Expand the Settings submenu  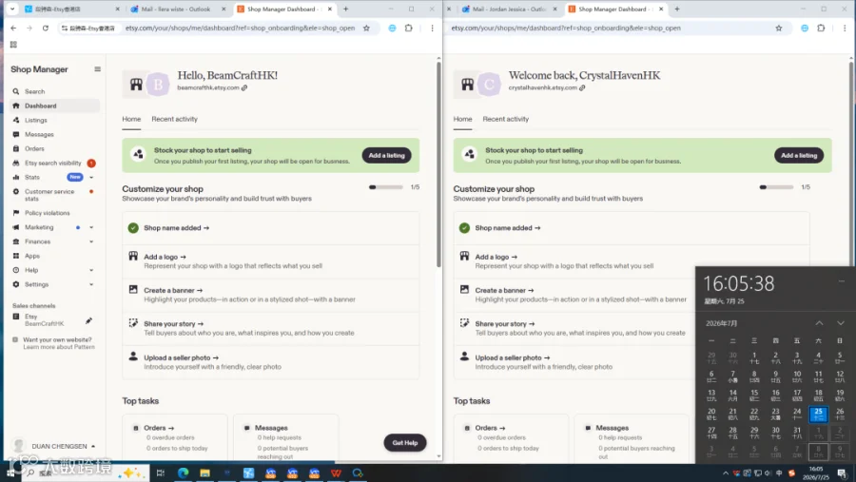click(91, 284)
